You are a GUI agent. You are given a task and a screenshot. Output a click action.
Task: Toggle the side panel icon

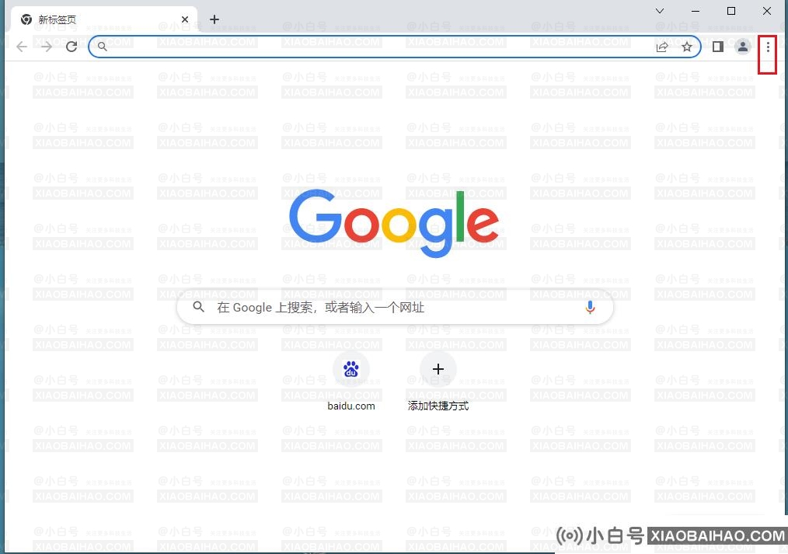coord(717,47)
